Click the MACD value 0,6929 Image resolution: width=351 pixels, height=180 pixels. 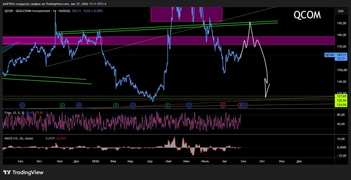pyautogui.click(x=51, y=138)
